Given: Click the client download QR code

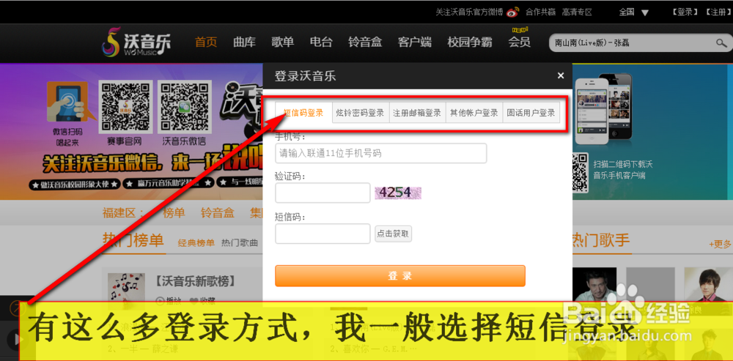Looking at the screenshot, I should point(580,172).
